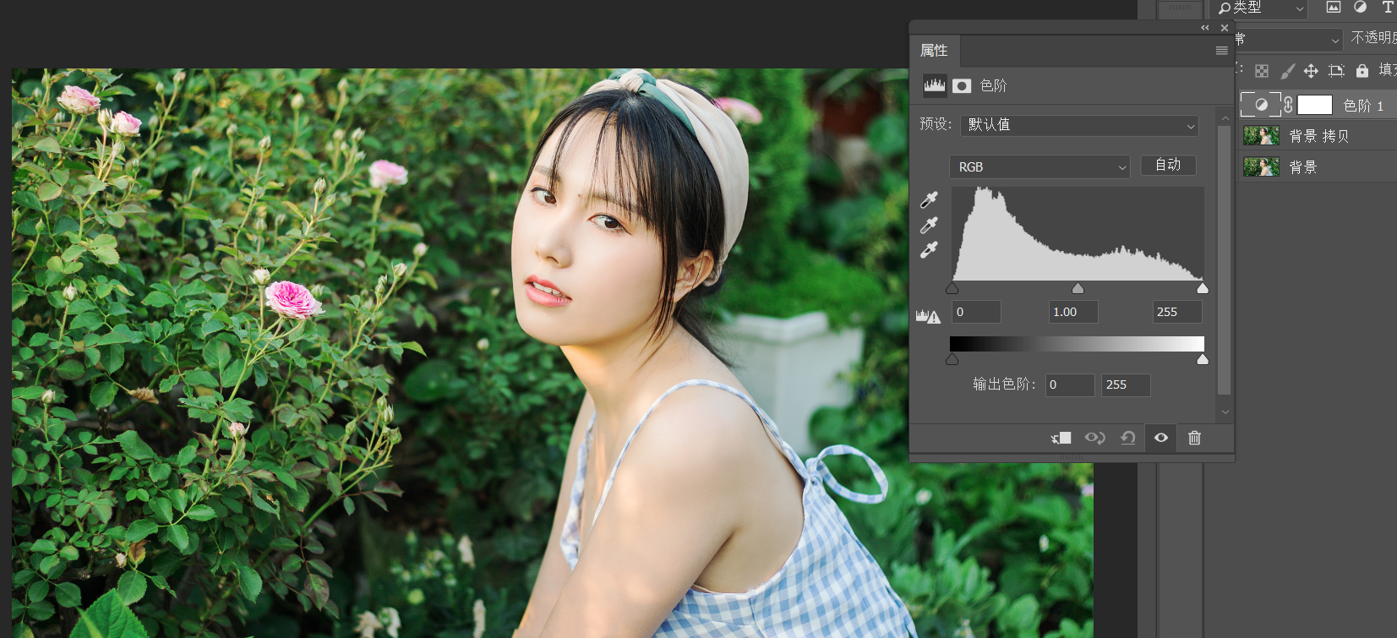Reset Levels to adjustment defaults

1127,438
